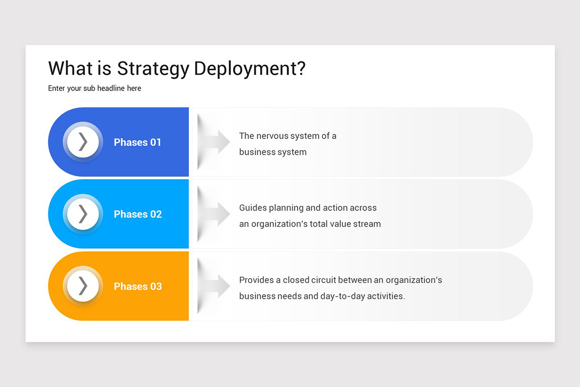The image size is (580, 387).
Task: Click the arrow icon next to the Phases 03 description
Action: click(x=214, y=286)
